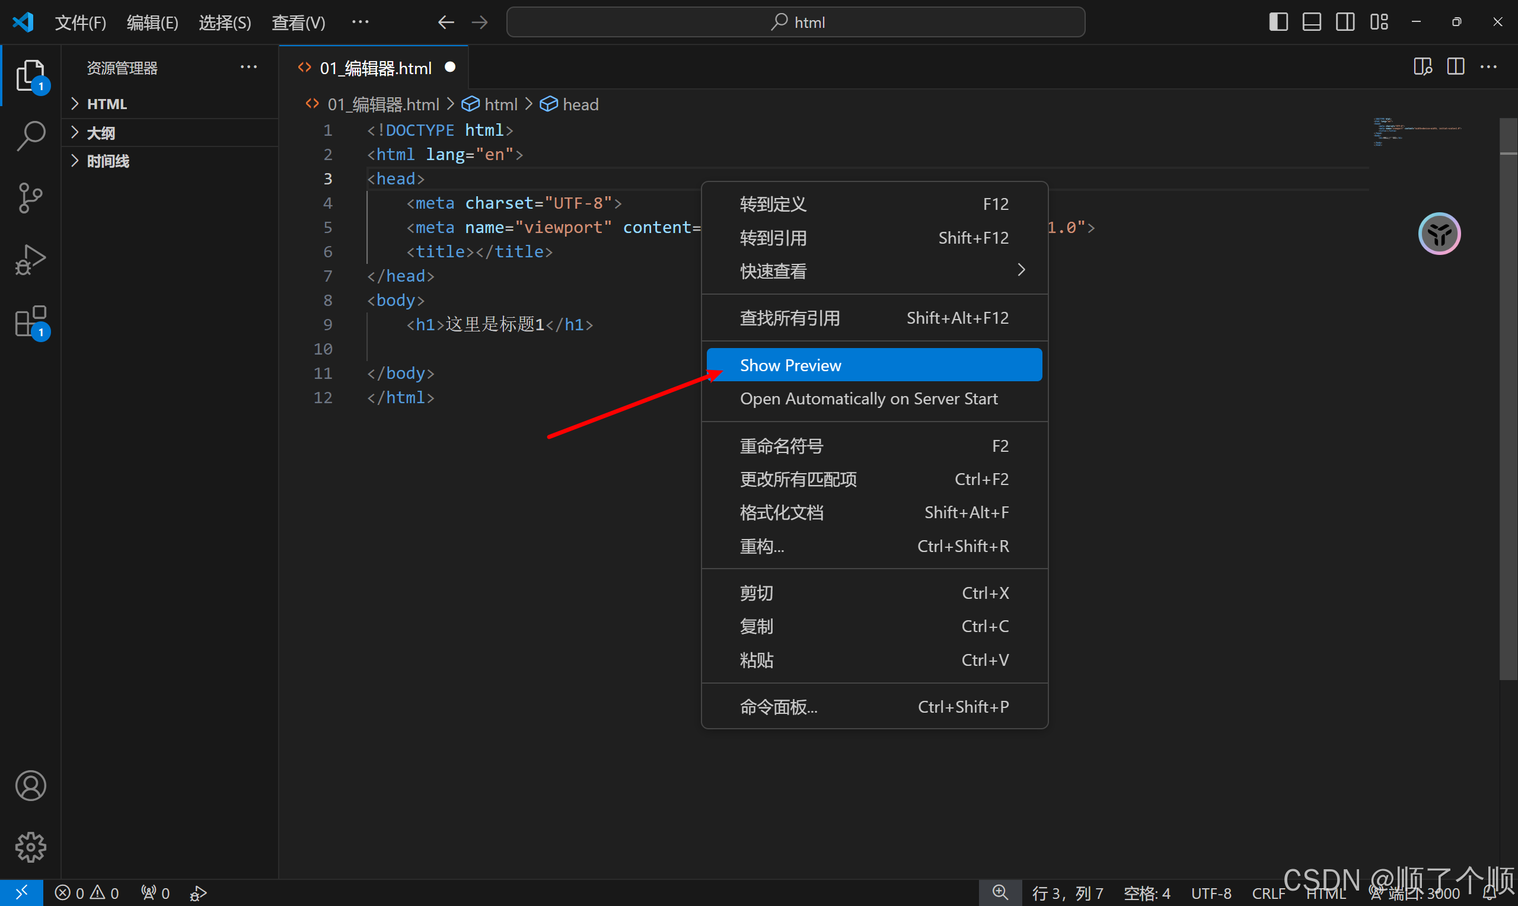Open the customize layout icon

pyautogui.click(x=1379, y=22)
